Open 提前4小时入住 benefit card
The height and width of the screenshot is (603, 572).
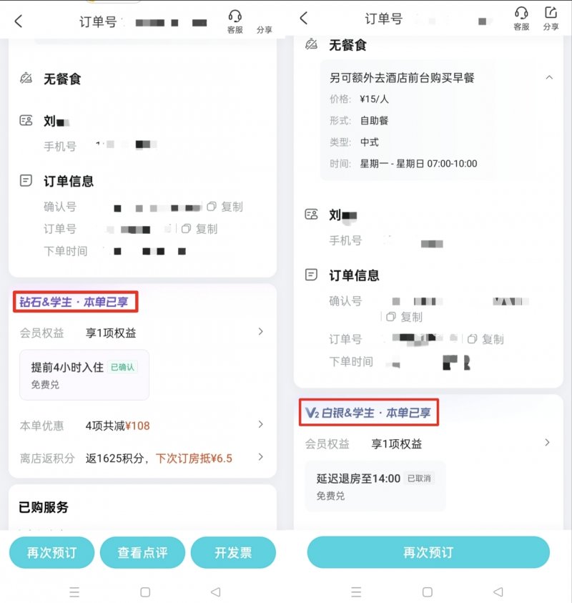pos(84,375)
